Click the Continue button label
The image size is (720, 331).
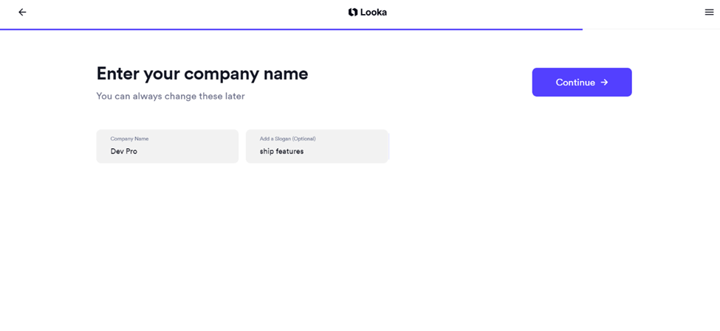(x=575, y=83)
